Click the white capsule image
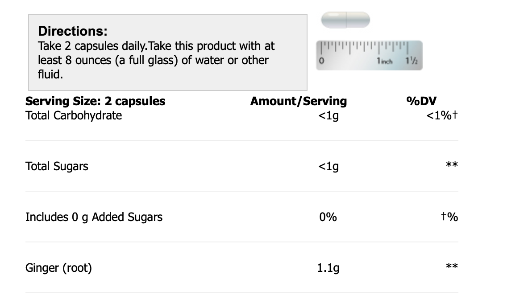The image size is (524, 295). click(x=345, y=20)
